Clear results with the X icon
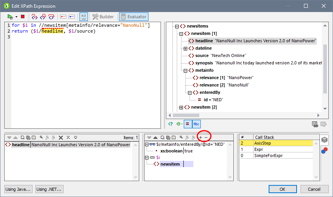Screen dimensions: 333x197 tap(61, 137)
